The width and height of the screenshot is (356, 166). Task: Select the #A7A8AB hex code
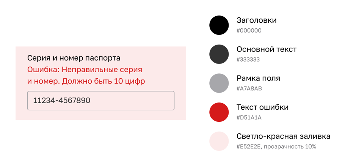tap(249, 89)
